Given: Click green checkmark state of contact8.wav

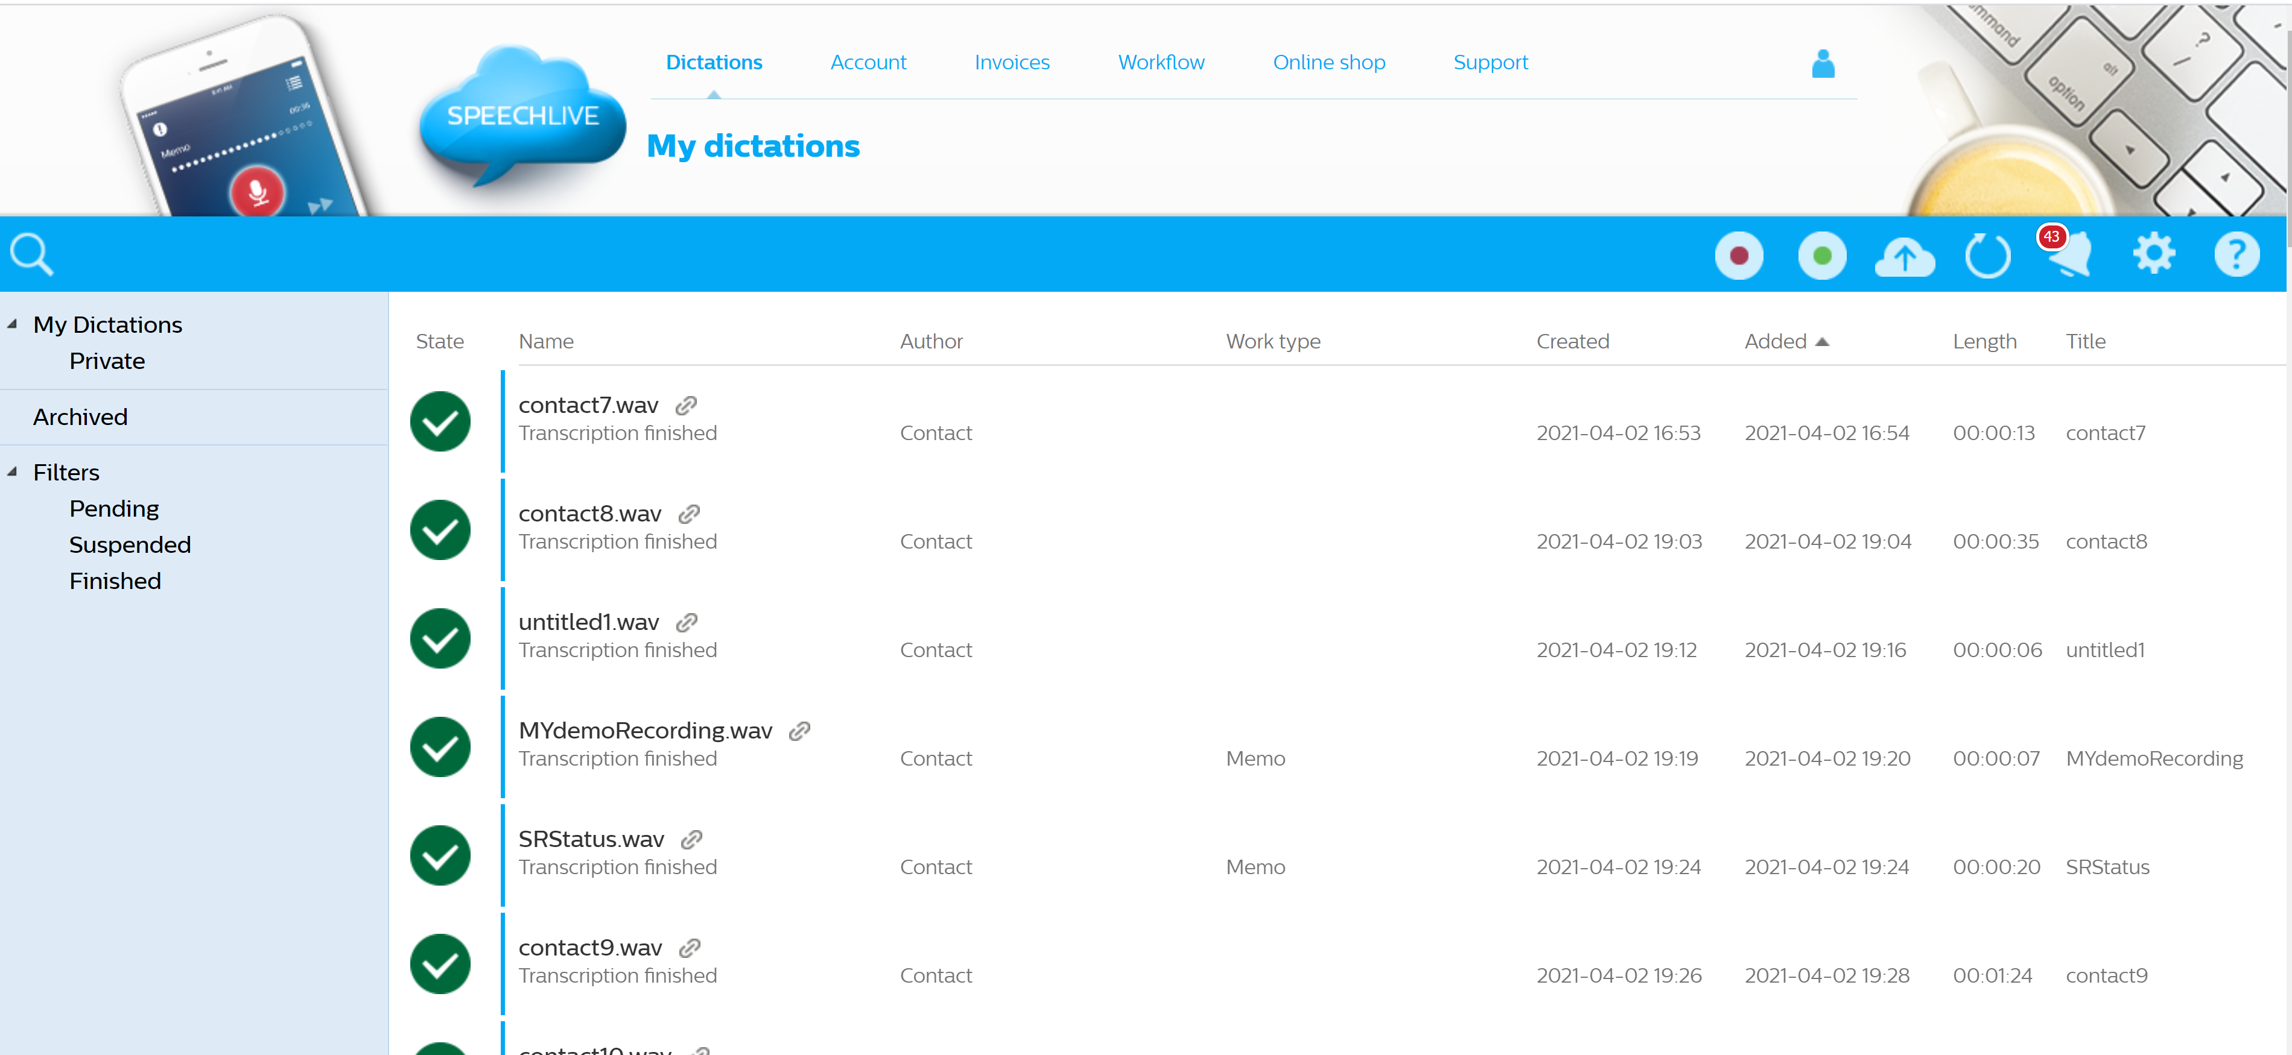Looking at the screenshot, I should (440, 530).
